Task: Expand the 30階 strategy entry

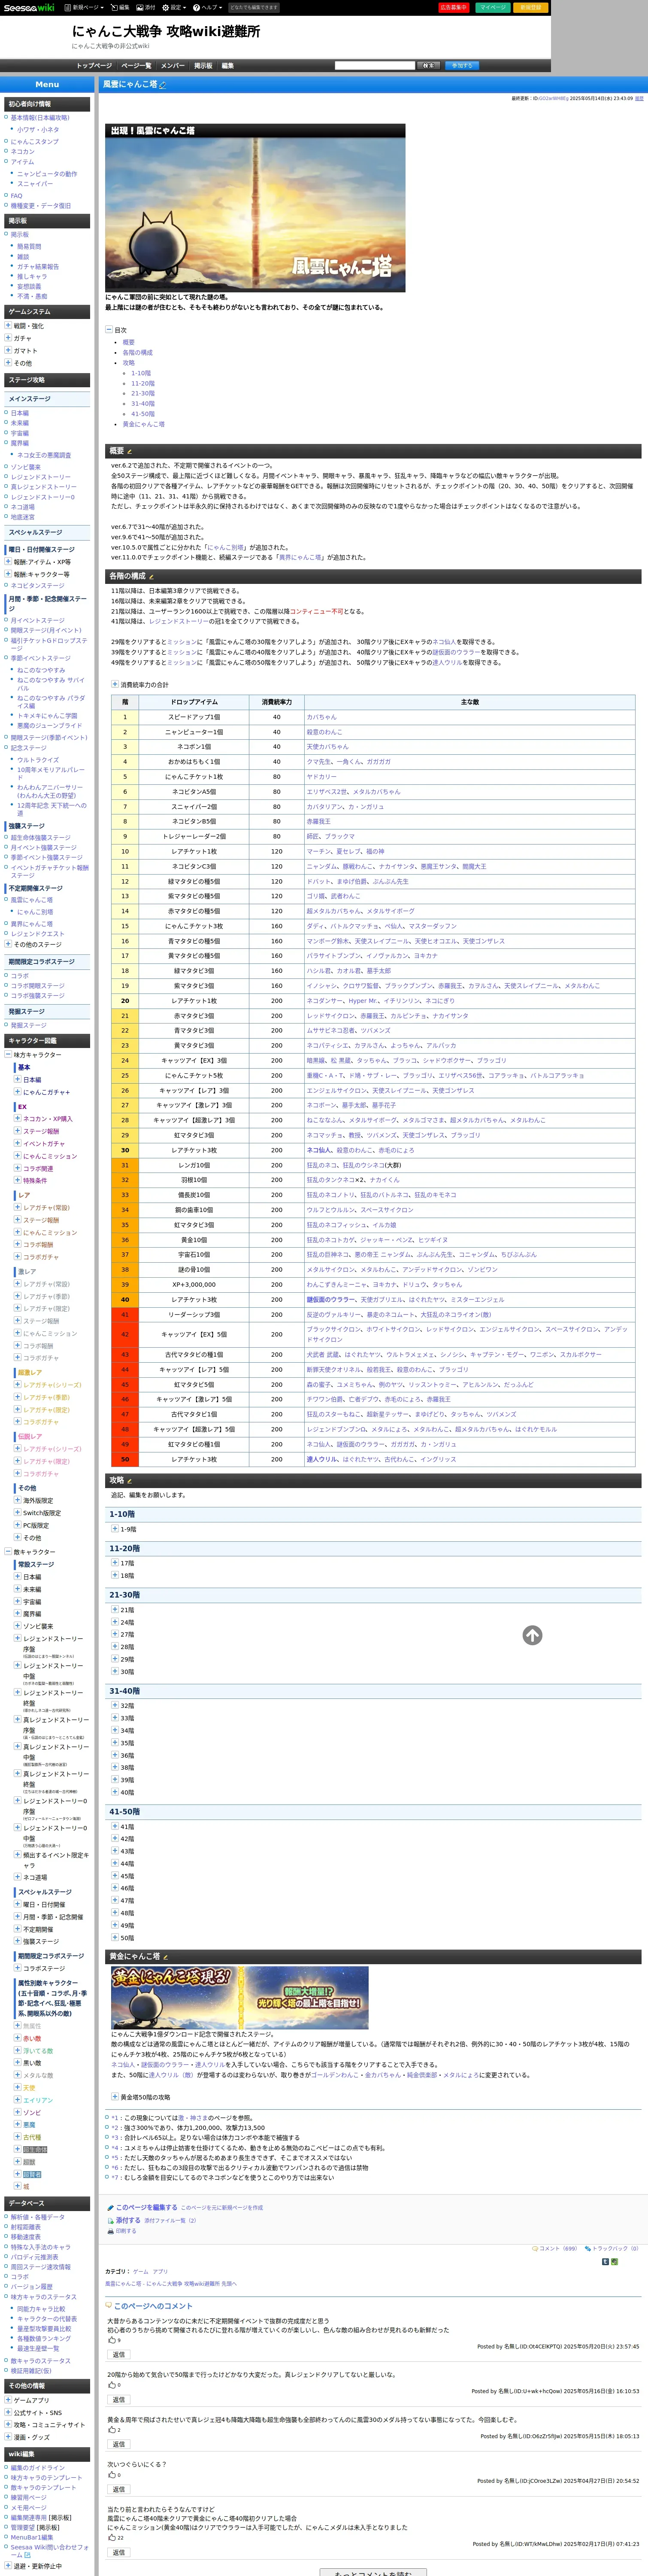Action: pos(115,1671)
